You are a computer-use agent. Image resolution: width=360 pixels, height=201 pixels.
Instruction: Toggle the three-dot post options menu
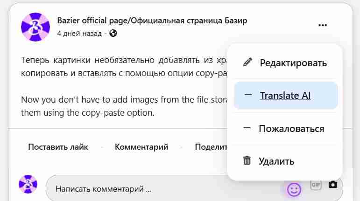coord(323,26)
